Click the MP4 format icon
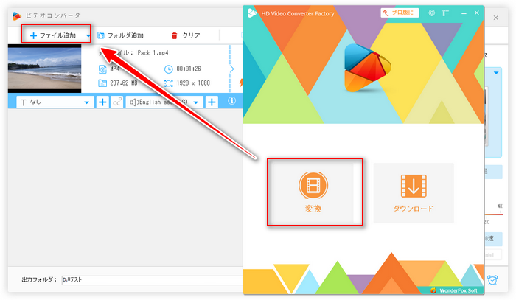The image size is (516, 300). (x=102, y=69)
